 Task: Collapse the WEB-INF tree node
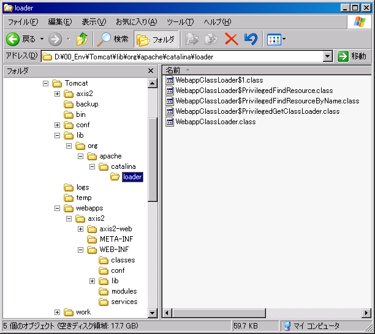coord(81,250)
